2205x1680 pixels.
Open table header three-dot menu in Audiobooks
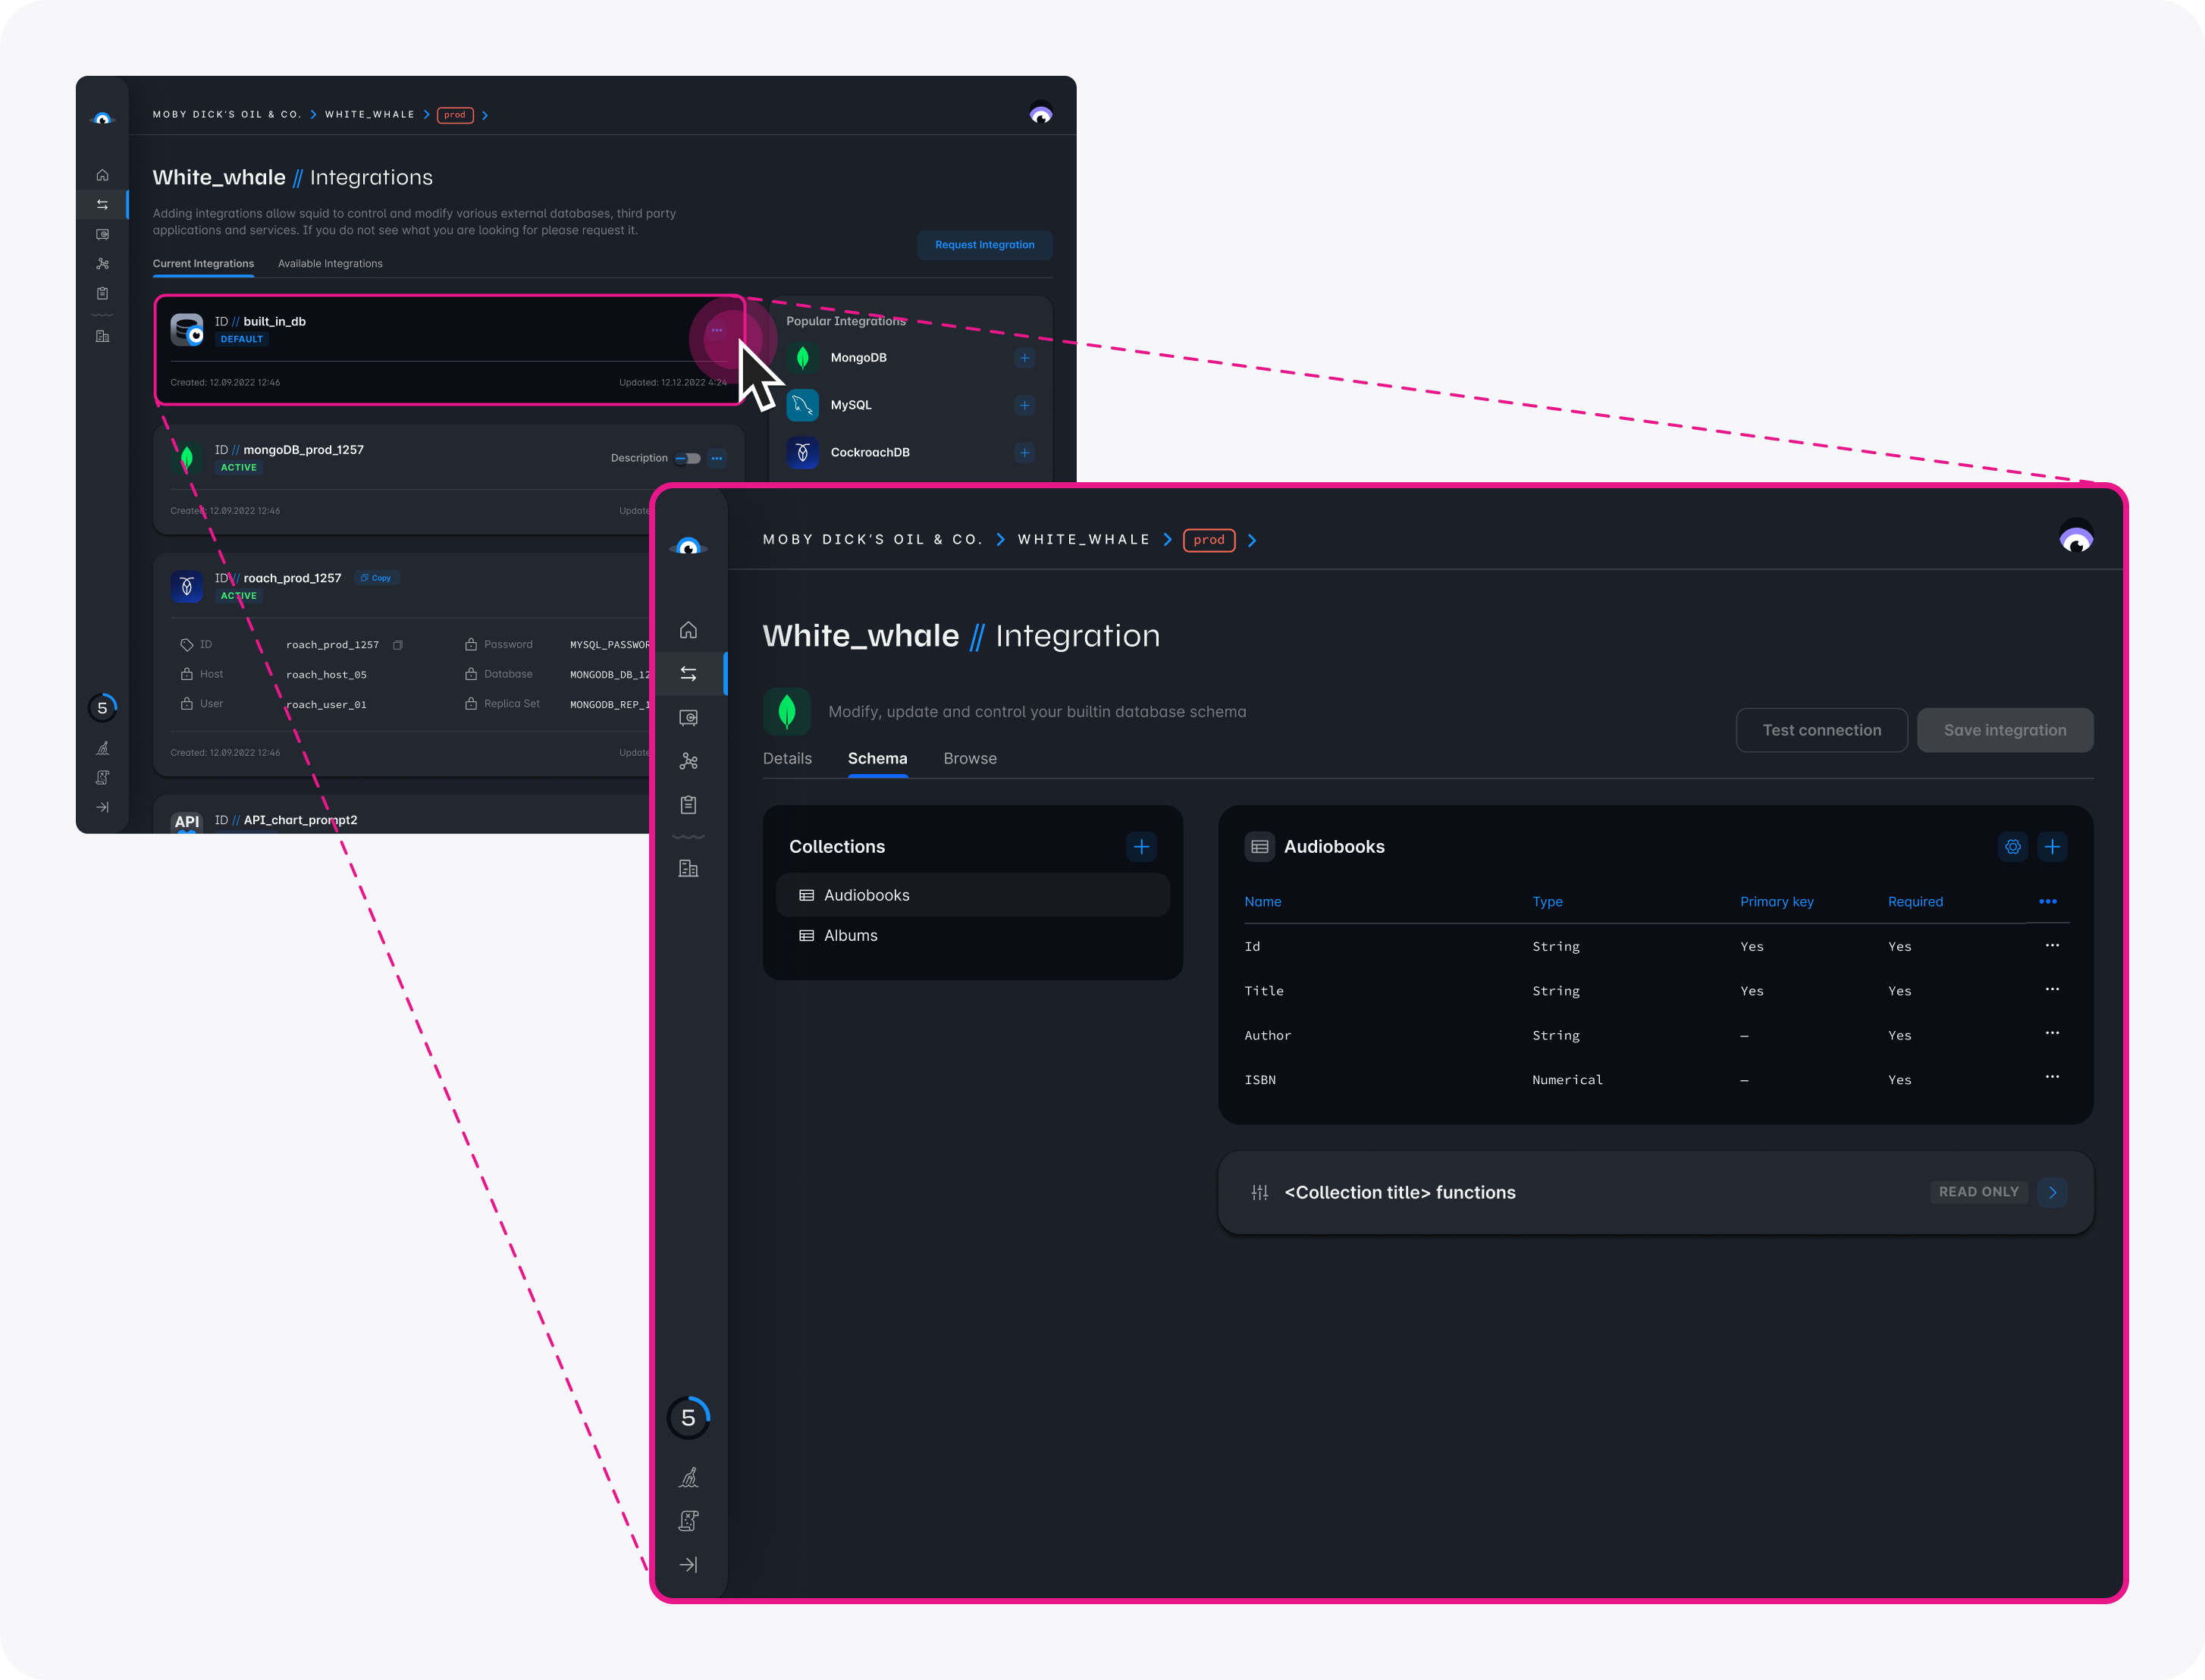pyautogui.click(x=2048, y=901)
